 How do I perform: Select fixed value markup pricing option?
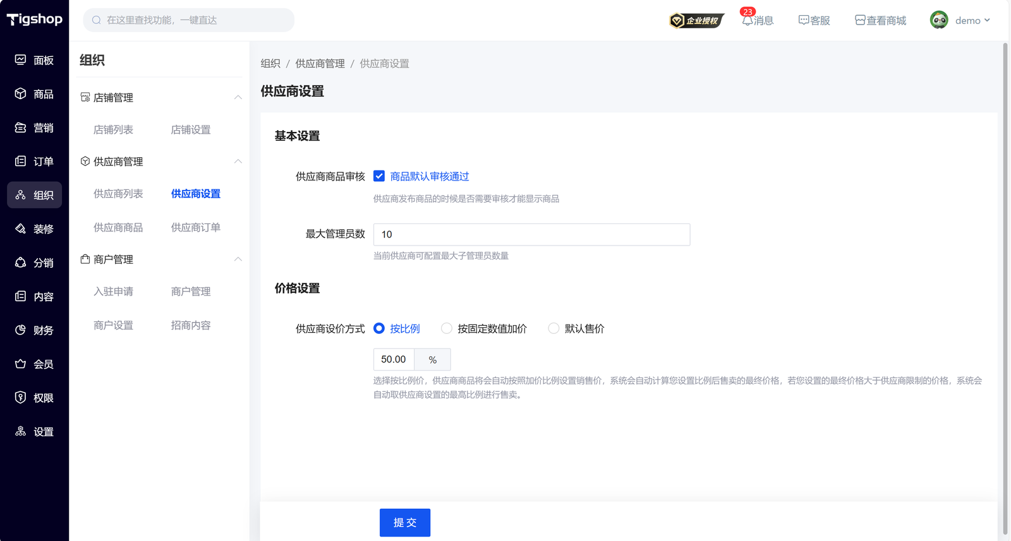(447, 328)
